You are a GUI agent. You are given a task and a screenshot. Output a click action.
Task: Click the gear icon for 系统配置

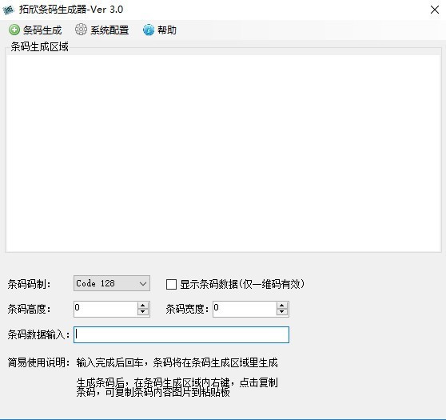(81, 30)
